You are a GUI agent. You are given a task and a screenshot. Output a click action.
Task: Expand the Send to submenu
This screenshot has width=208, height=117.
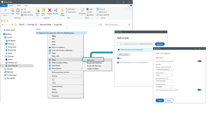[65, 76]
